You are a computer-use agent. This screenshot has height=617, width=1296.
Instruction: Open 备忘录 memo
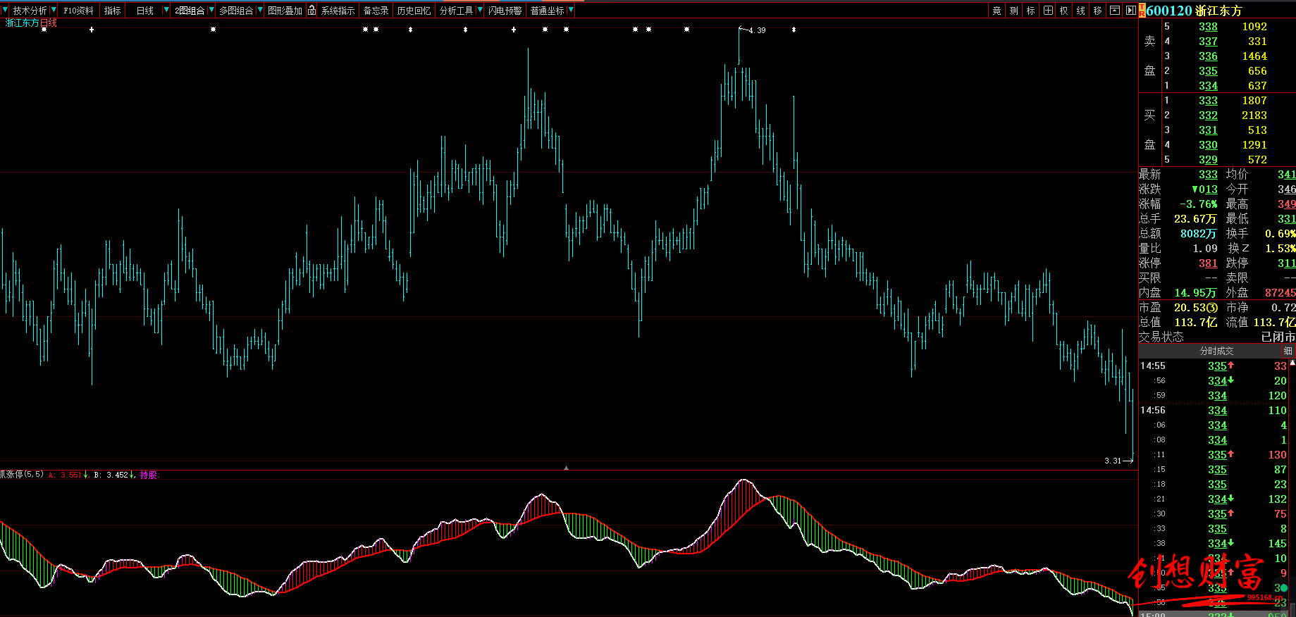pyautogui.click(x=376, y=11)
